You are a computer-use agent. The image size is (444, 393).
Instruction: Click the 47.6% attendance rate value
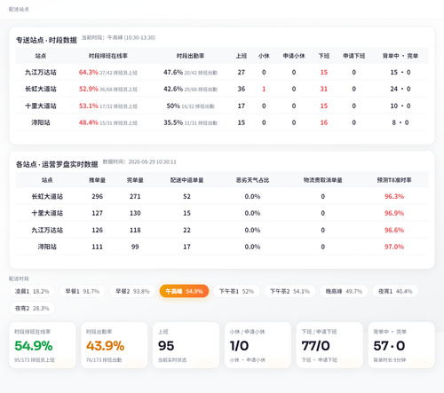173,72
